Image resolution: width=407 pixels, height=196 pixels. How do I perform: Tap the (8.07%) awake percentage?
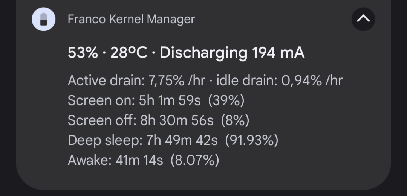coord(194,160)
